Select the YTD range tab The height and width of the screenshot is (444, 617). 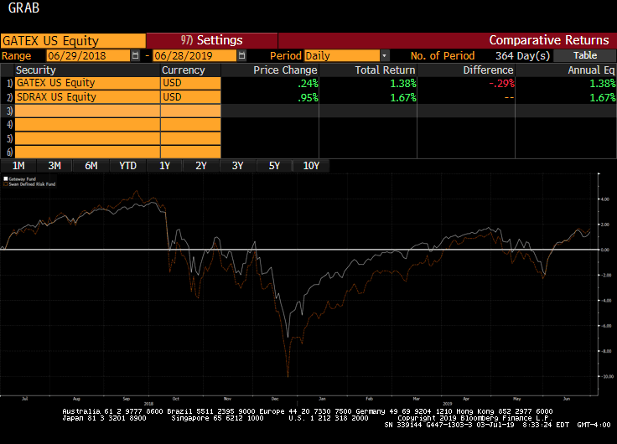(x=128, y=166)
